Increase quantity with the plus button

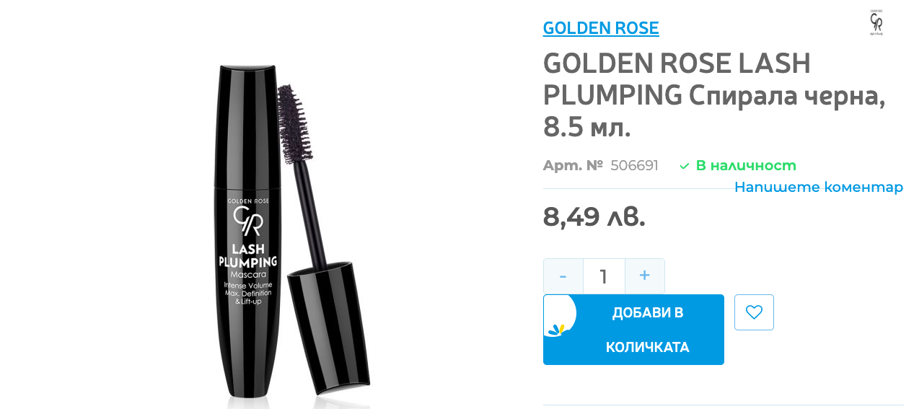pyautogui.click(x=645, y=276)
